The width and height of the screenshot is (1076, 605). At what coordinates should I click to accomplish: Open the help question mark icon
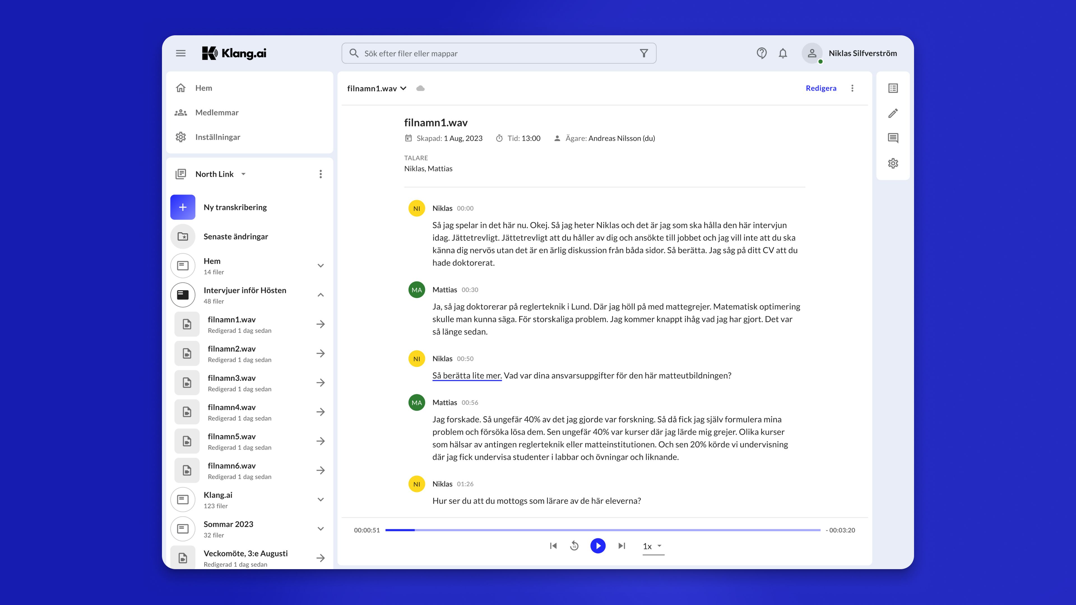coord(762,53)
